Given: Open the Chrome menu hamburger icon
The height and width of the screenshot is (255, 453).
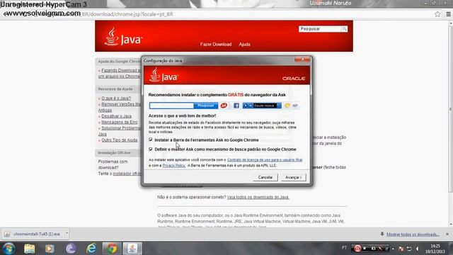Looking at the screenshot, I should coord(448,14).
